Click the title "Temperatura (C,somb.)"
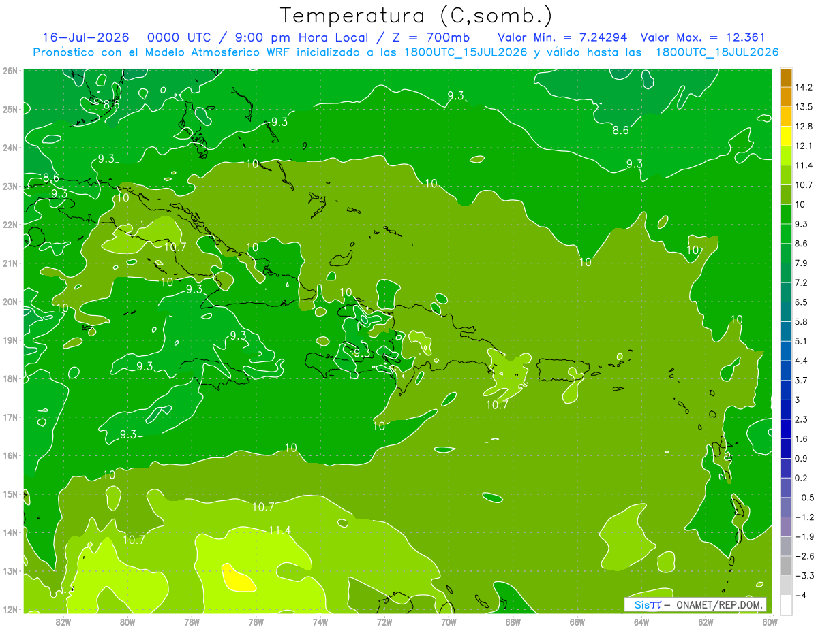 point(416,16)
